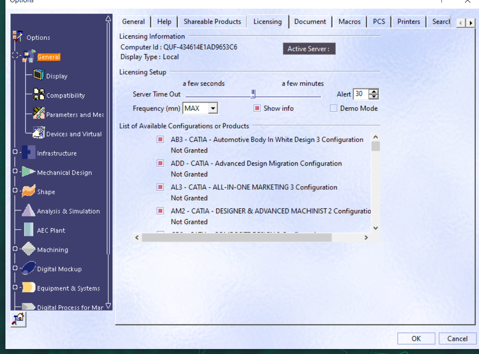Click the Server Time Out slider handle
Viewport: 479px width, 354px height.
tap(253, 93)
